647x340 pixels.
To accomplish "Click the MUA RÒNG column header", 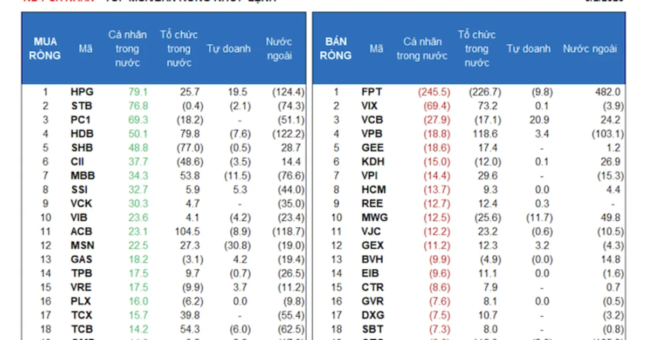I will coord(45,49).
